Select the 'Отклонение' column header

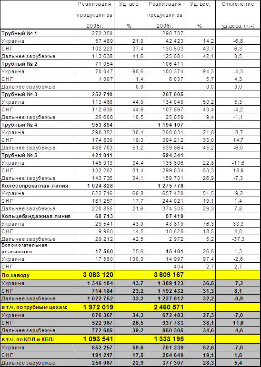coord(238,4)
